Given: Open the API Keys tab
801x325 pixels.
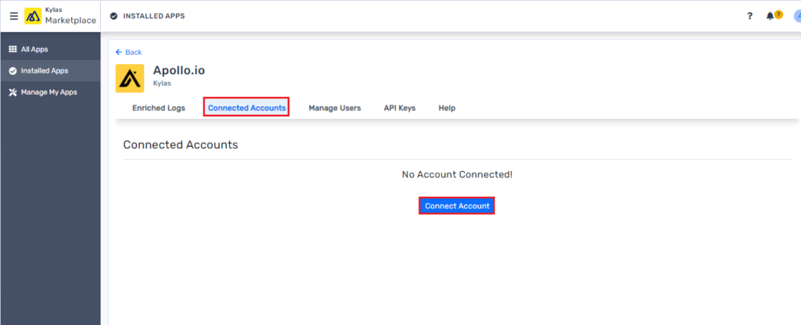Looking at the screenshot, I should pos(400,108).
